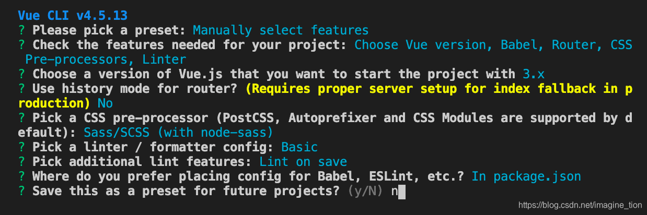Click the Vue CLI v4.5.13 header text
Image resolution: width=647 pixels, height=215 pixels.
[72, 15]
